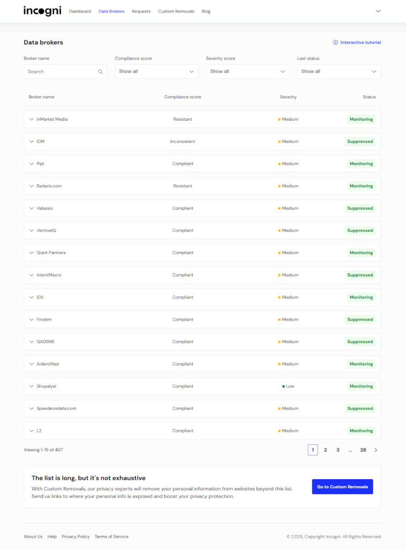Expand the InMarket Media row
The width and height of the screenshot is (406, 550).
[x=32, y=119]
